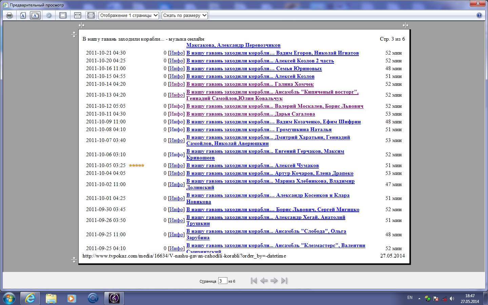Viewport: 488px width, 305px height.
Task: Click the link ending 'Громушкина Наталья'
Action: 259,129
